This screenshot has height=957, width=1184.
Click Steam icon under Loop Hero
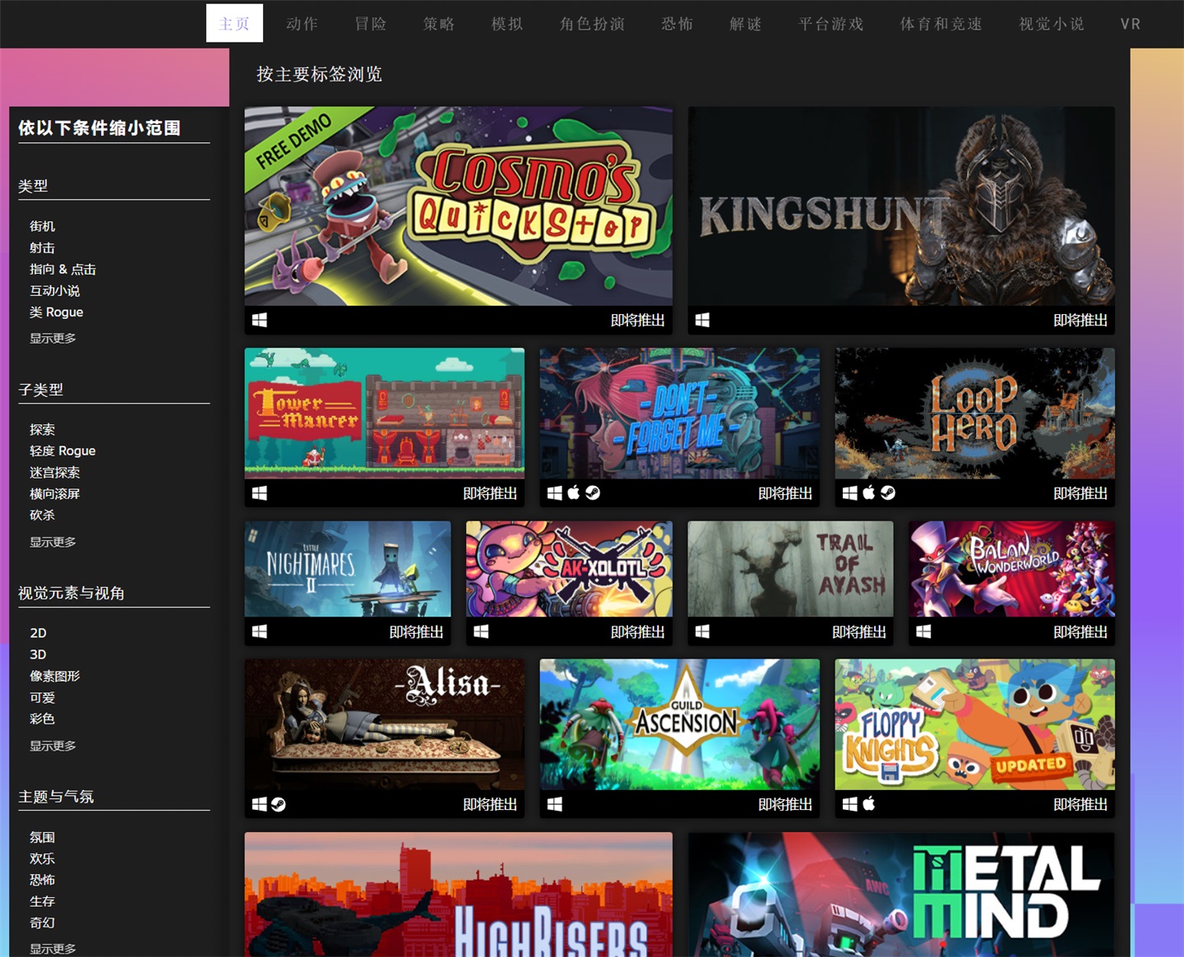[x=888, y=492]
